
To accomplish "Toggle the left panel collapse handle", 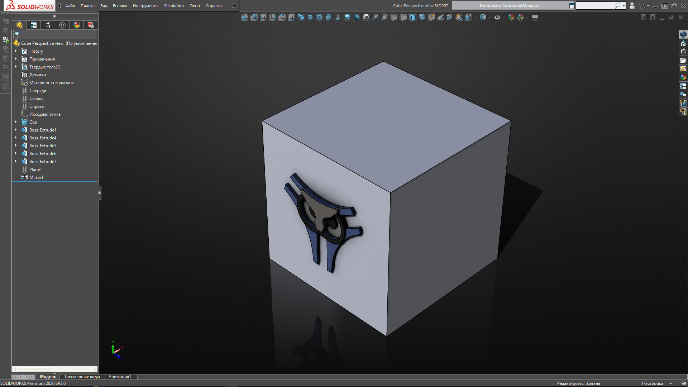I will [x=100, y=193].
